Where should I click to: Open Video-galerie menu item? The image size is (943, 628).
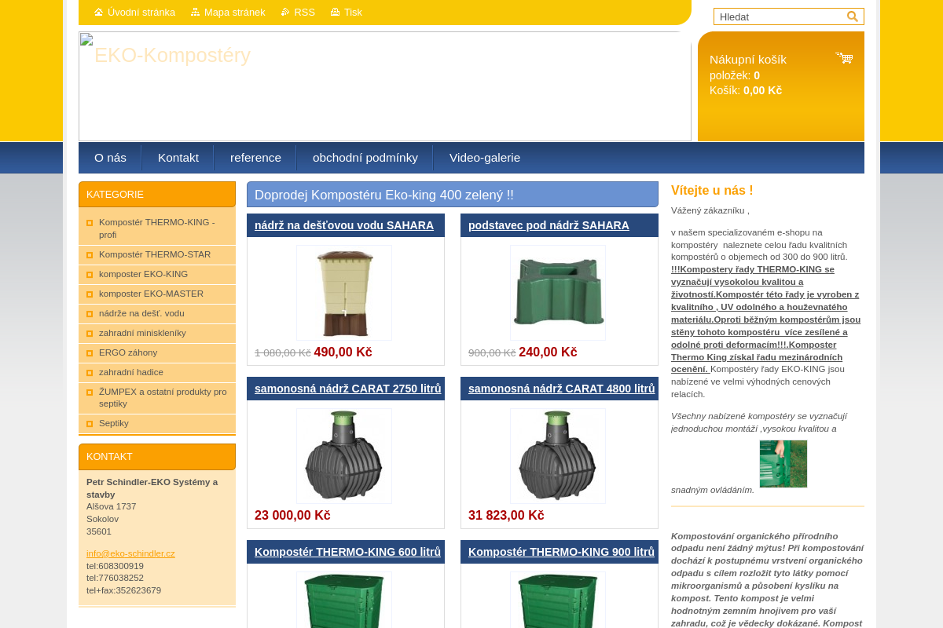point(485,158)
